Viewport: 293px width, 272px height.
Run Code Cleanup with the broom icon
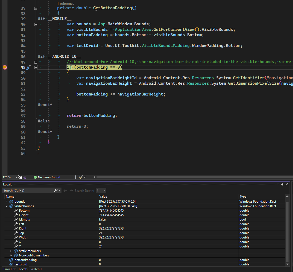point(80,177)
